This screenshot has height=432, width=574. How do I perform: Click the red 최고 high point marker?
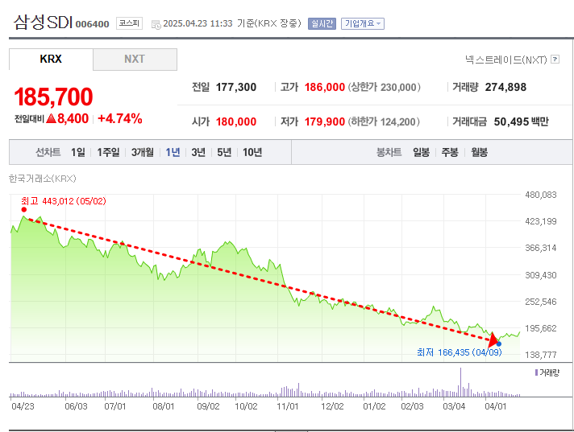click(x=24, y=210)
